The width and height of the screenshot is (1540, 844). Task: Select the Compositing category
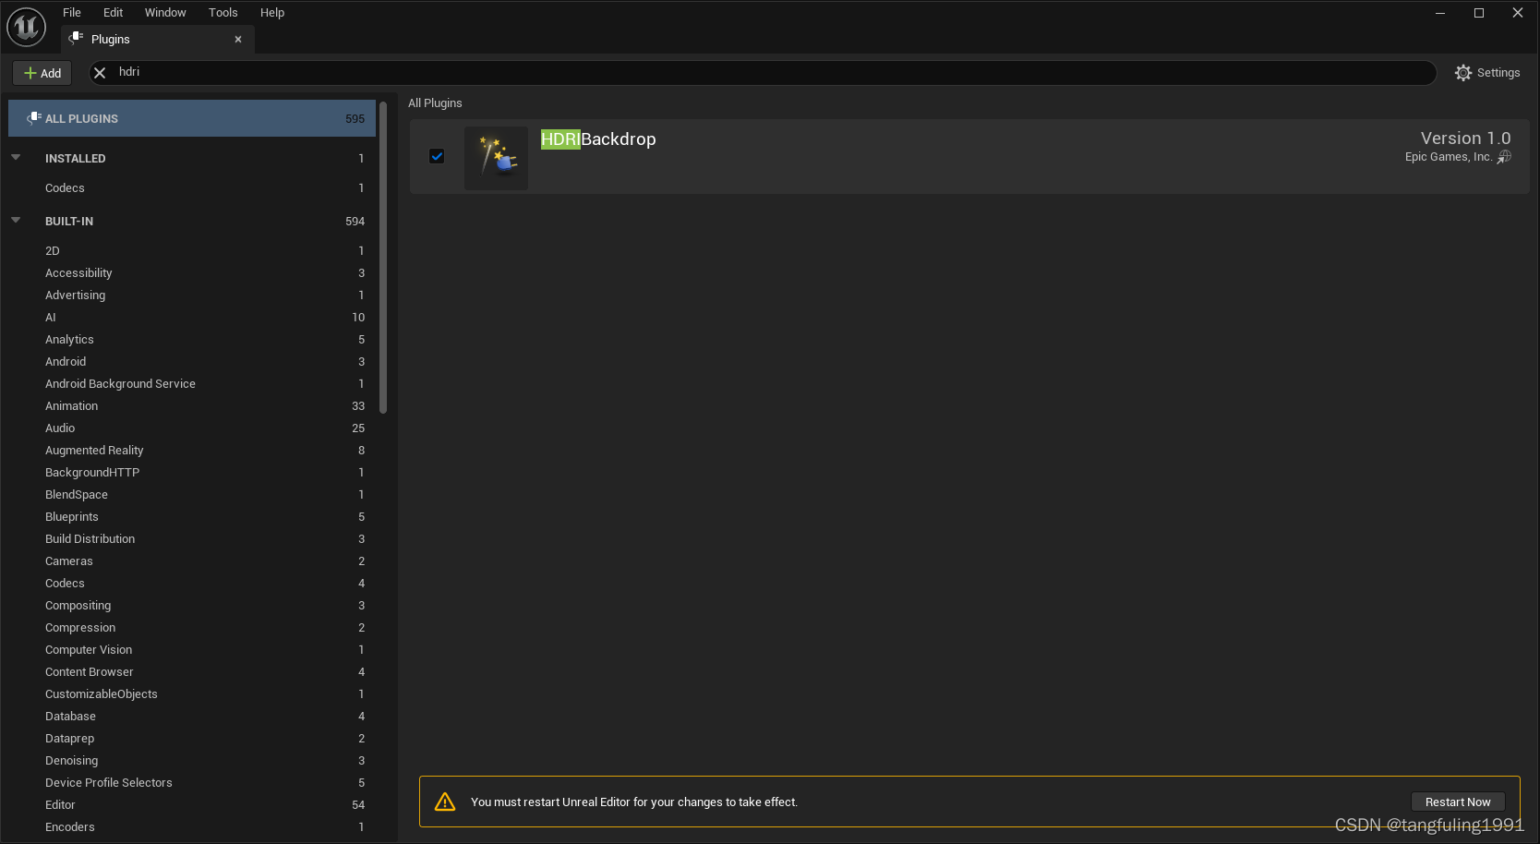[x=192, y=605]
